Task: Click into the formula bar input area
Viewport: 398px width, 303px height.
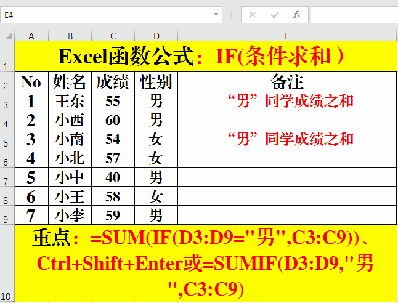Action: click(354, 15)
